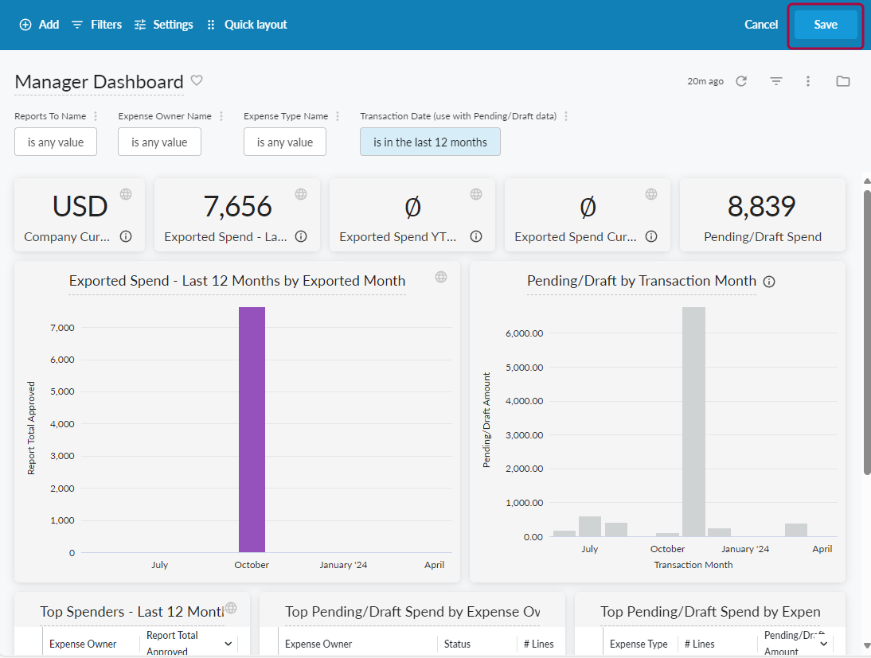
Task: Open Quick layout in the top bar
Action: tap(247, 25)
